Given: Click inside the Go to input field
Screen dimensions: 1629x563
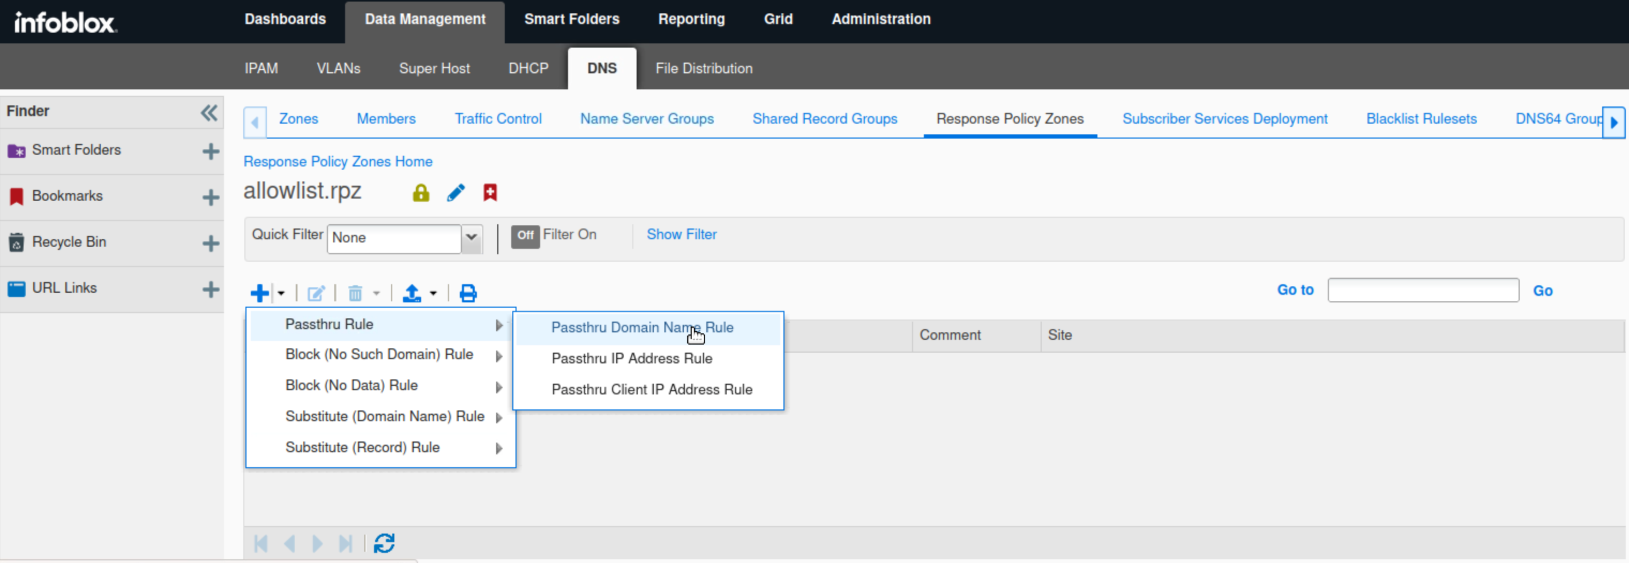Looking at the screenshot, I should 1423,290.
